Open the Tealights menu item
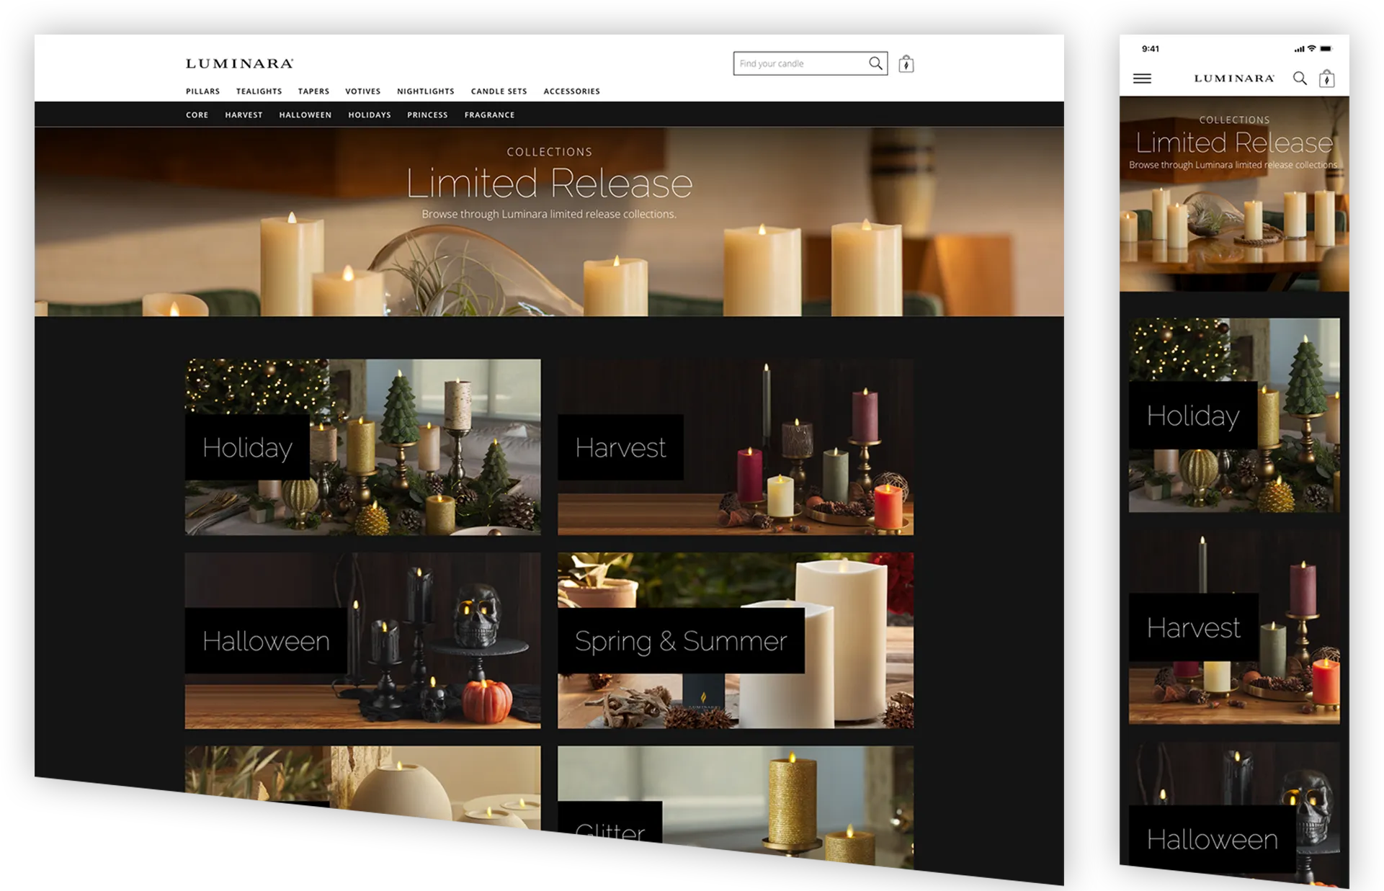 pos(259,91)
